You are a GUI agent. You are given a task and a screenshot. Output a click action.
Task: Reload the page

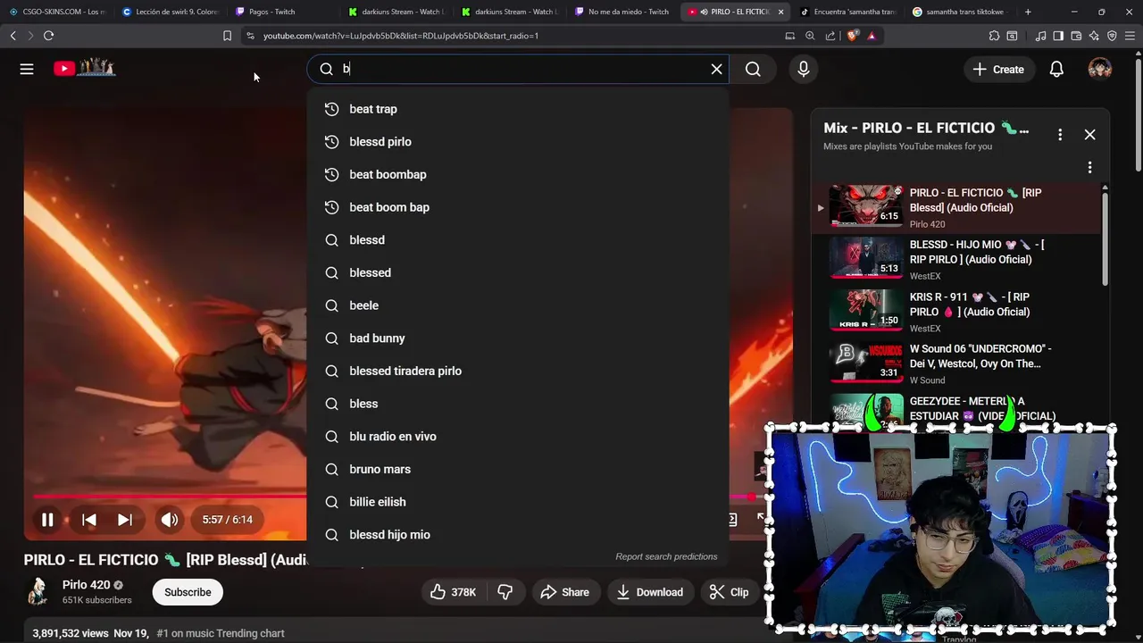[x=48, y=36]
